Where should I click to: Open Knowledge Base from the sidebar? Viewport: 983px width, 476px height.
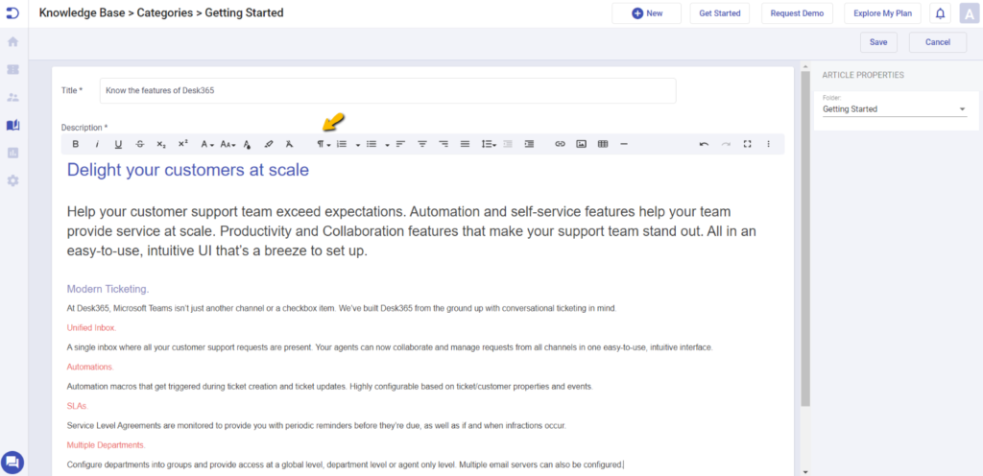(x=12, y=125)
